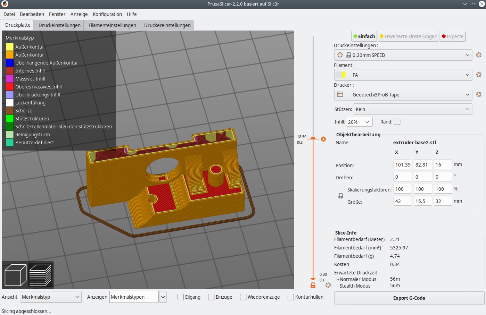Viewport: 486px width, 315px height.
Task: Switch to Experte mode
Action: 452,36
